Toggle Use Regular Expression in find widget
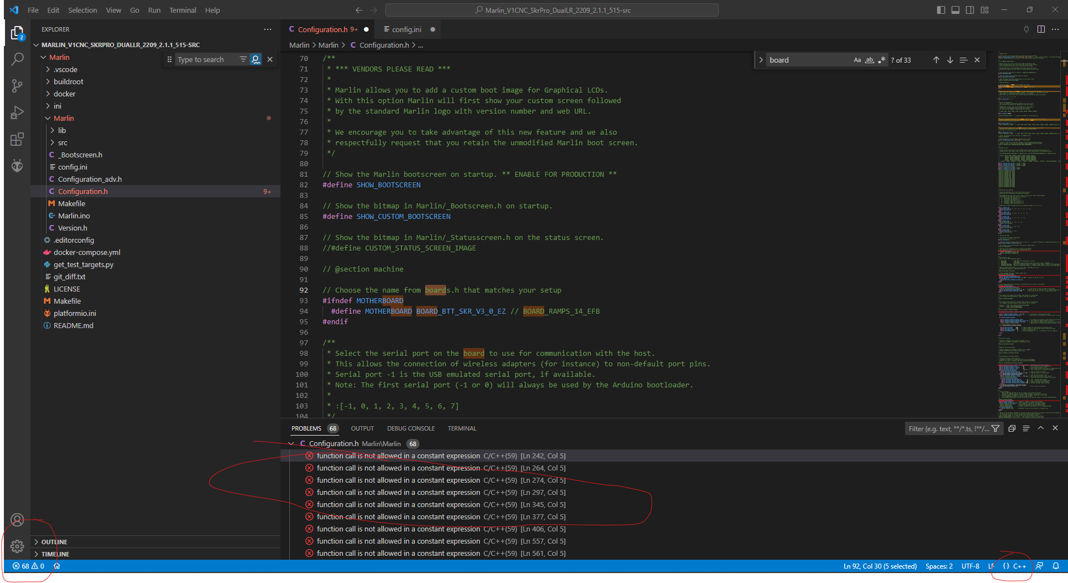The height and width of the screenshot is (583, 1068). [882, 60]
